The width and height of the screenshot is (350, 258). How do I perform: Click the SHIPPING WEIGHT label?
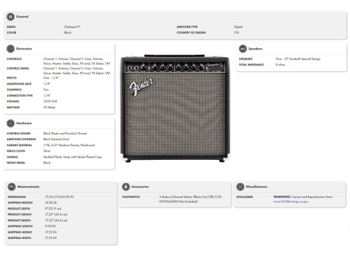click(x=20, y=203)
